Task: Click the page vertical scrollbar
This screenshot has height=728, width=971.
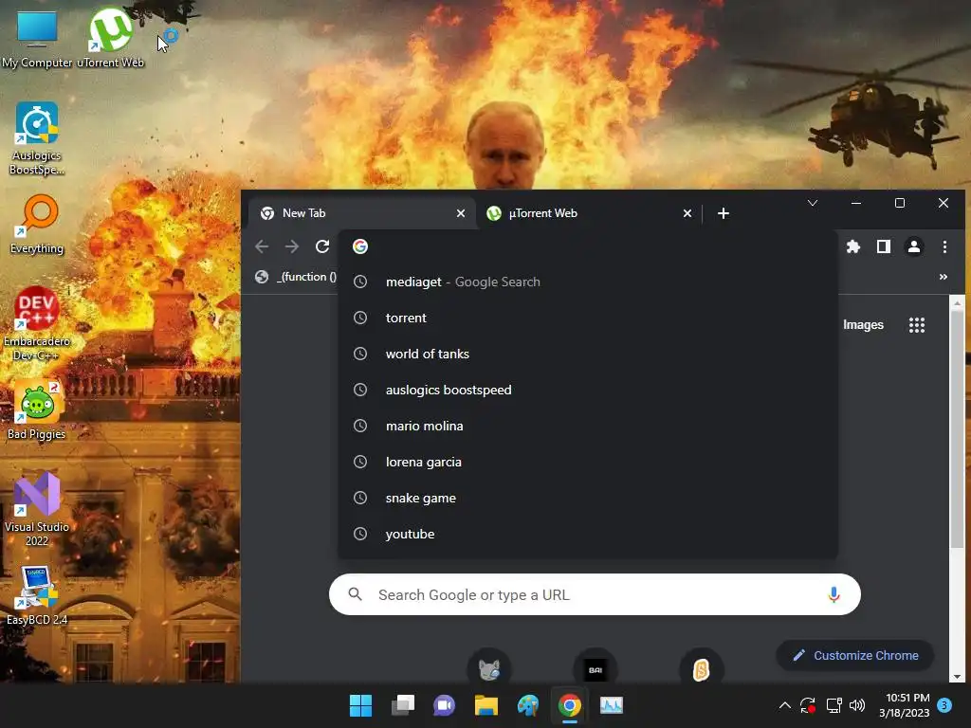Action: coord(958,430)
